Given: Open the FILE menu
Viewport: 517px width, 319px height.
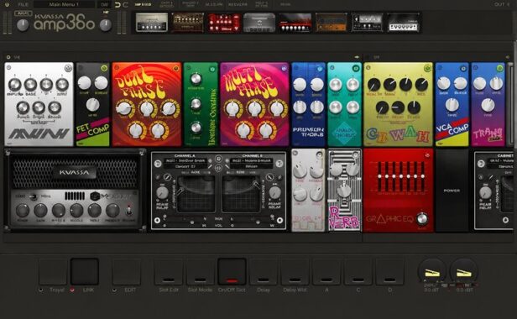Looking at the screenshot, I should tap(23, 5).
